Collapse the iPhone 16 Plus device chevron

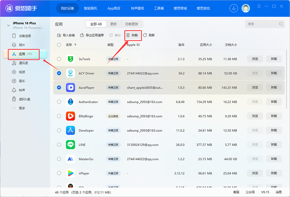click(x=8, y=26)
